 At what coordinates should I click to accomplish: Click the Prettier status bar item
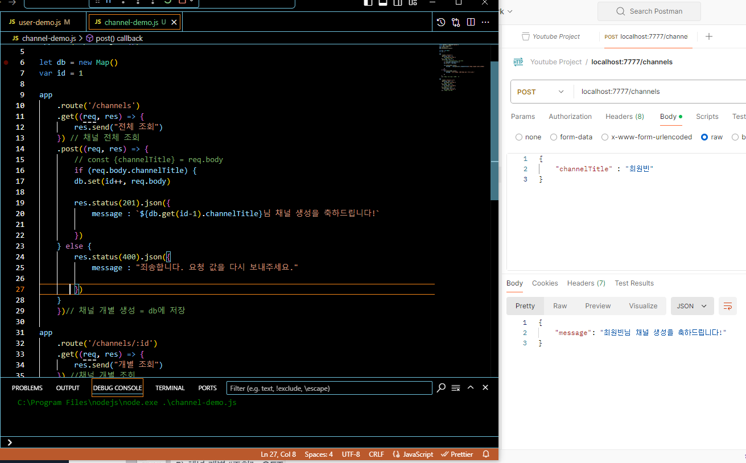click(457, 454)
